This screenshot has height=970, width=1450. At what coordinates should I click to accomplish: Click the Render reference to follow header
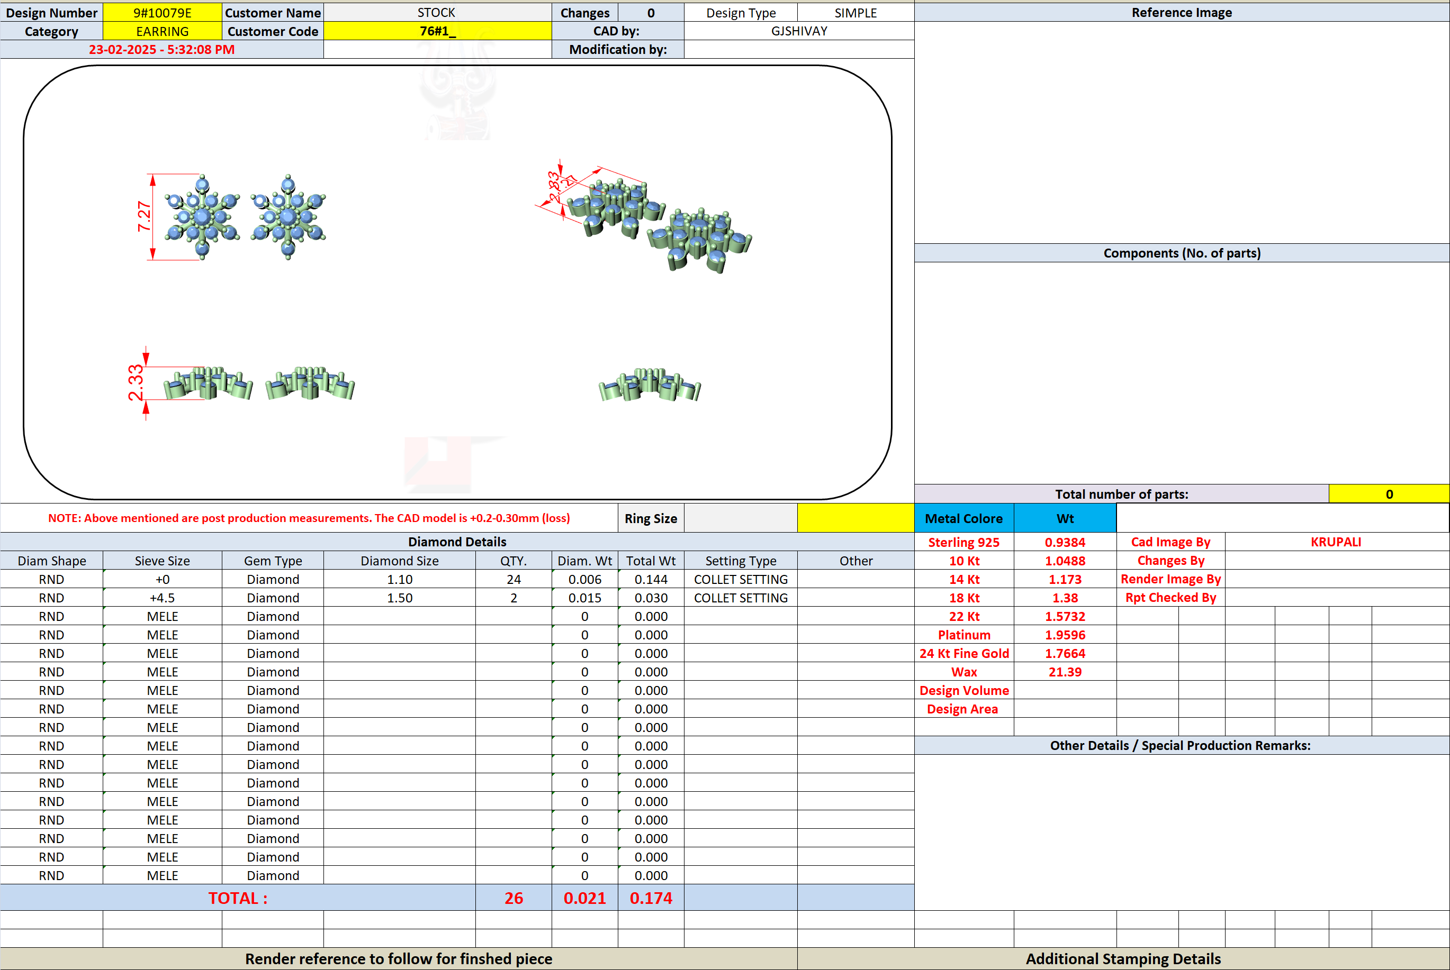(x=399, y=959)
